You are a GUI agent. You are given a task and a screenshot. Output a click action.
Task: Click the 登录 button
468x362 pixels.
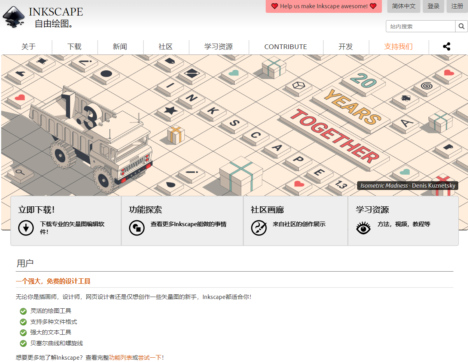click(x=433, y=6)
